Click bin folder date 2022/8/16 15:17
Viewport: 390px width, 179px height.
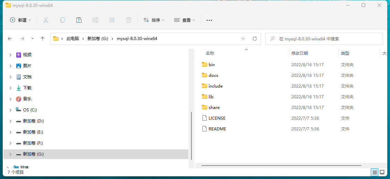click(x=308, y=64)
